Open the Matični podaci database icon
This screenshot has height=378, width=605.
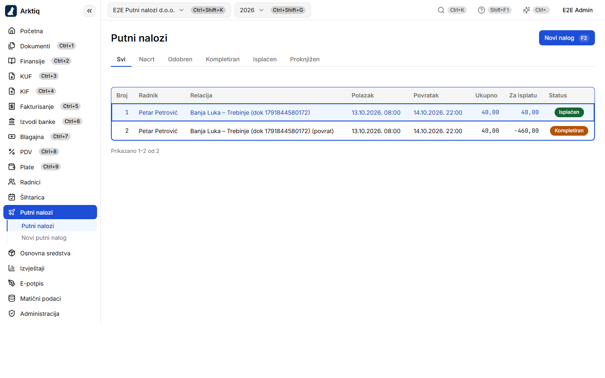(x=12, y=299)
